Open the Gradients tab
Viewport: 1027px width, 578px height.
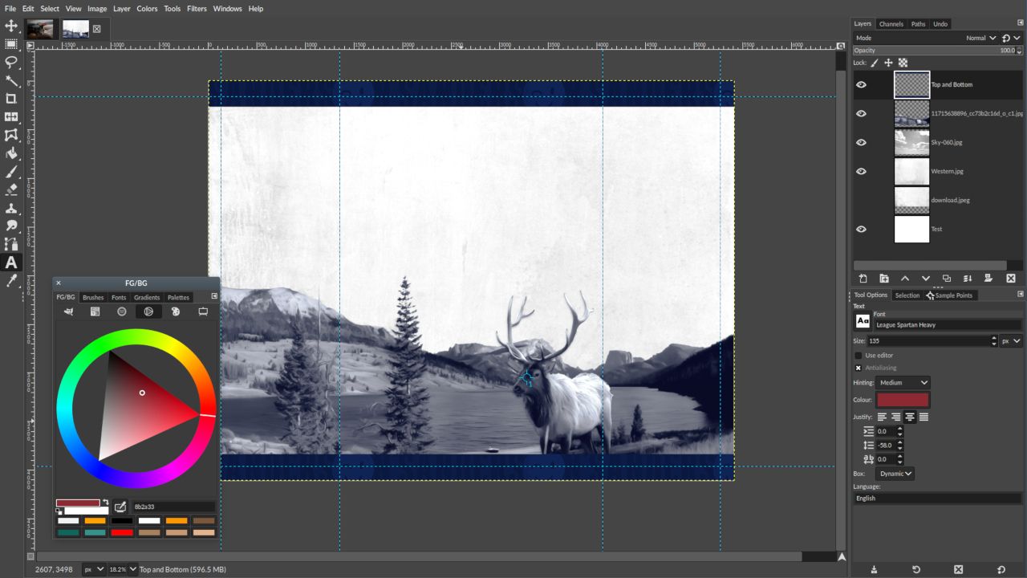pos(147,297)
